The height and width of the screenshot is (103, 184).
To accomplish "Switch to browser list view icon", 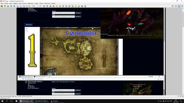I will click(x=172, y=6).
